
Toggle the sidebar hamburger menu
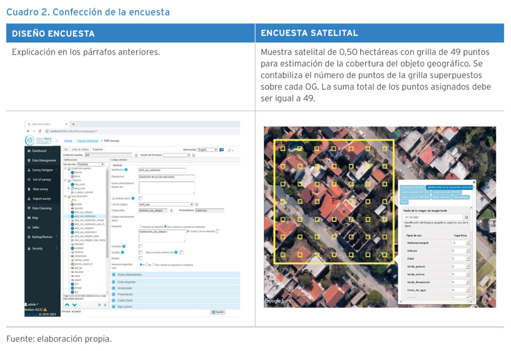coord(57,141)
